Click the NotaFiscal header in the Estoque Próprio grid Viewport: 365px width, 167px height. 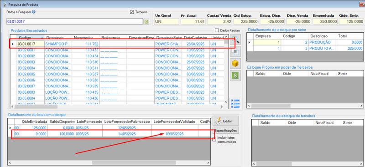[322, 74]
